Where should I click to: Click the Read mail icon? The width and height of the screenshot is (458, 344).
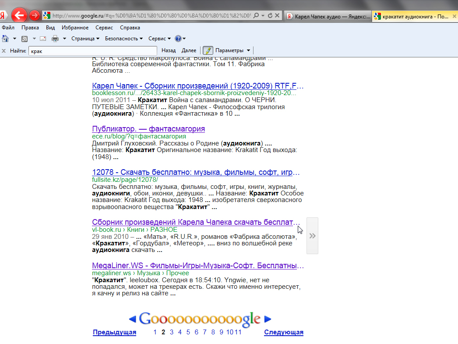[x=43, y=39]
